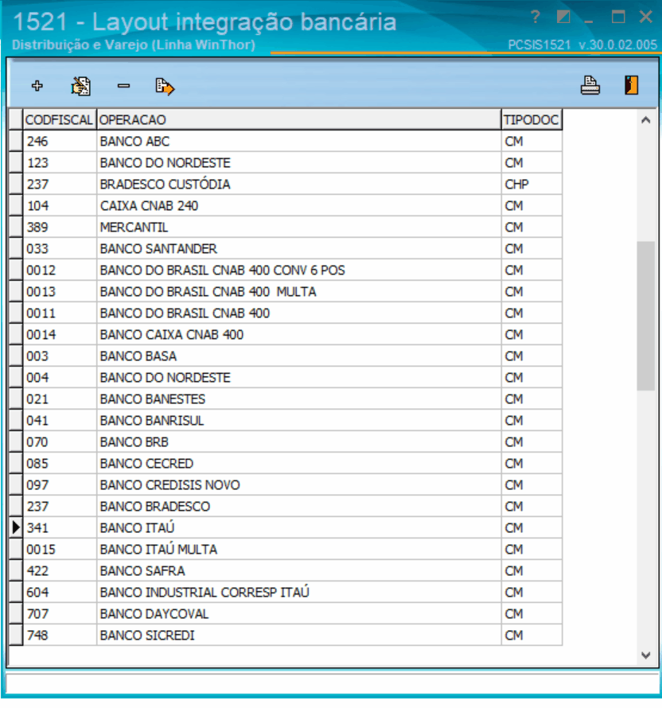Select BANCO INDUSTRIAL CORRESP ITAÚ row

(x=286, y=593)
